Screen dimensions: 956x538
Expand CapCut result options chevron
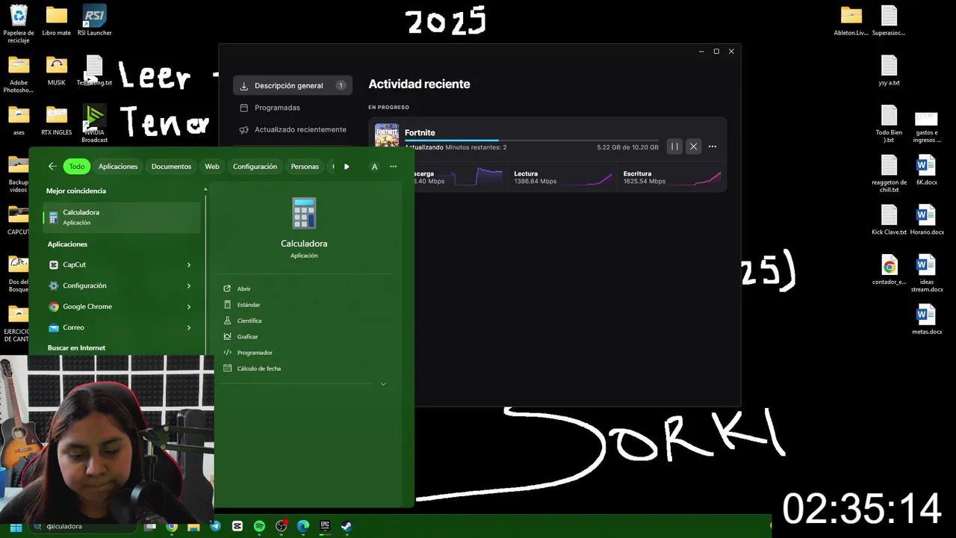[189, 265]
